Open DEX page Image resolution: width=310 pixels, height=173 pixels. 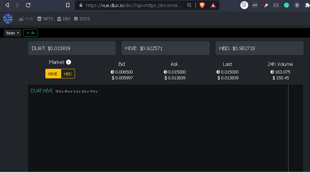click(x=64, y=19)
